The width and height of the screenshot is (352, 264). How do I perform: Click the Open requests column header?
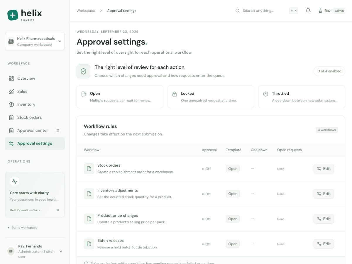pyautogui.click(x=290, y=150)
